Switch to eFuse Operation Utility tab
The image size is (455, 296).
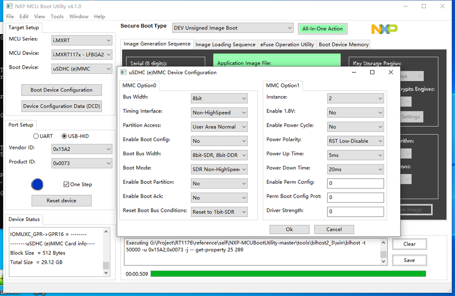pyautogui.click(x=287, y=45)
